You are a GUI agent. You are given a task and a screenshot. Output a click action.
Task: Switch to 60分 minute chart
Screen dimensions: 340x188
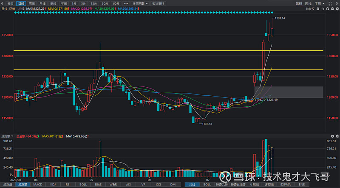(116, 3)
